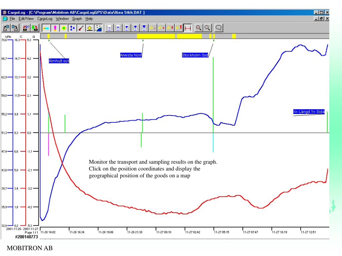Click the second toolbar icon with a curved arrow

[x=15, y=28]
